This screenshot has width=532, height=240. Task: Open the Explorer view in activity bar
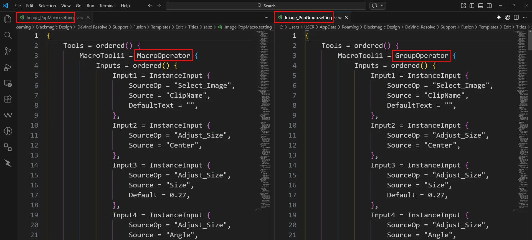click(8, 19)
